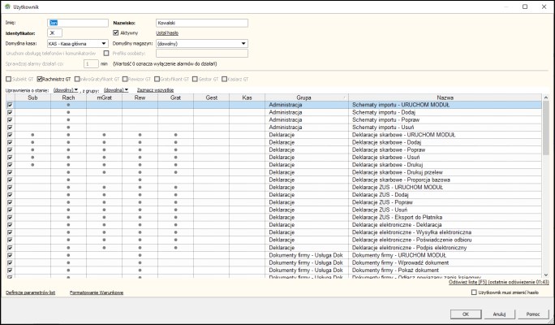Screen dimensions: 555x325
Task: Toggle the Aktywny checkbox
Action: pyautogui.click(x=116, y=32)
